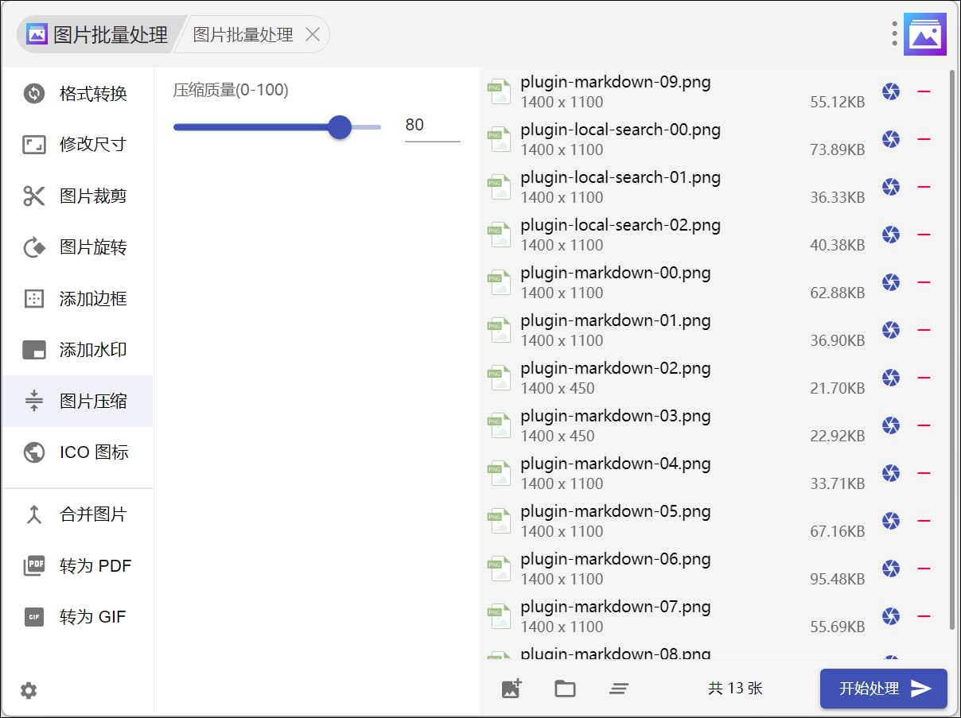This screenshot has height=718, width=961.
Task: Remove plugin-markdown-09.png from the list
Action: tap(924, 91)
